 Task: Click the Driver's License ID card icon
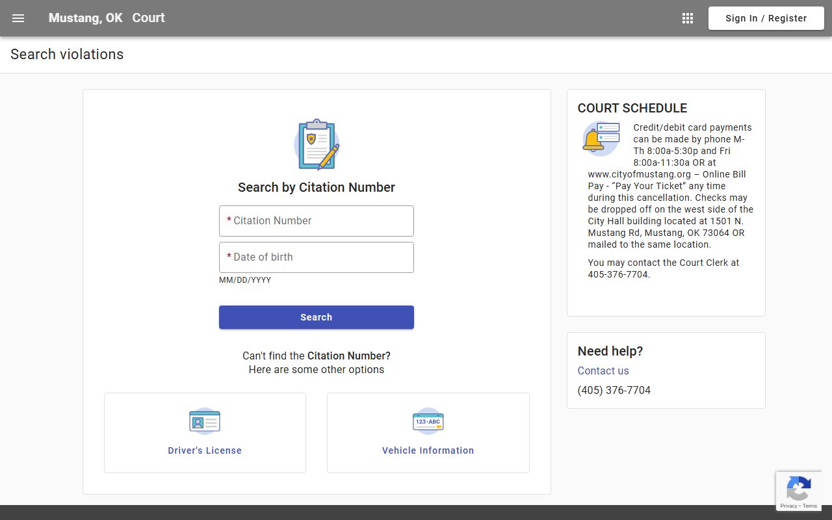(x=205, y=421)
